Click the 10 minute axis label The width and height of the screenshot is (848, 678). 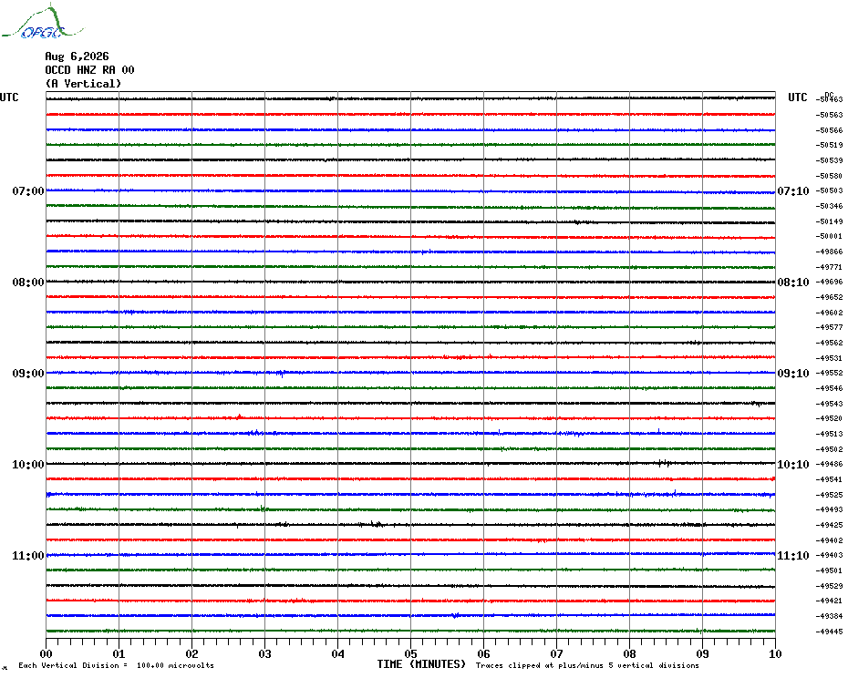[776, 653]
